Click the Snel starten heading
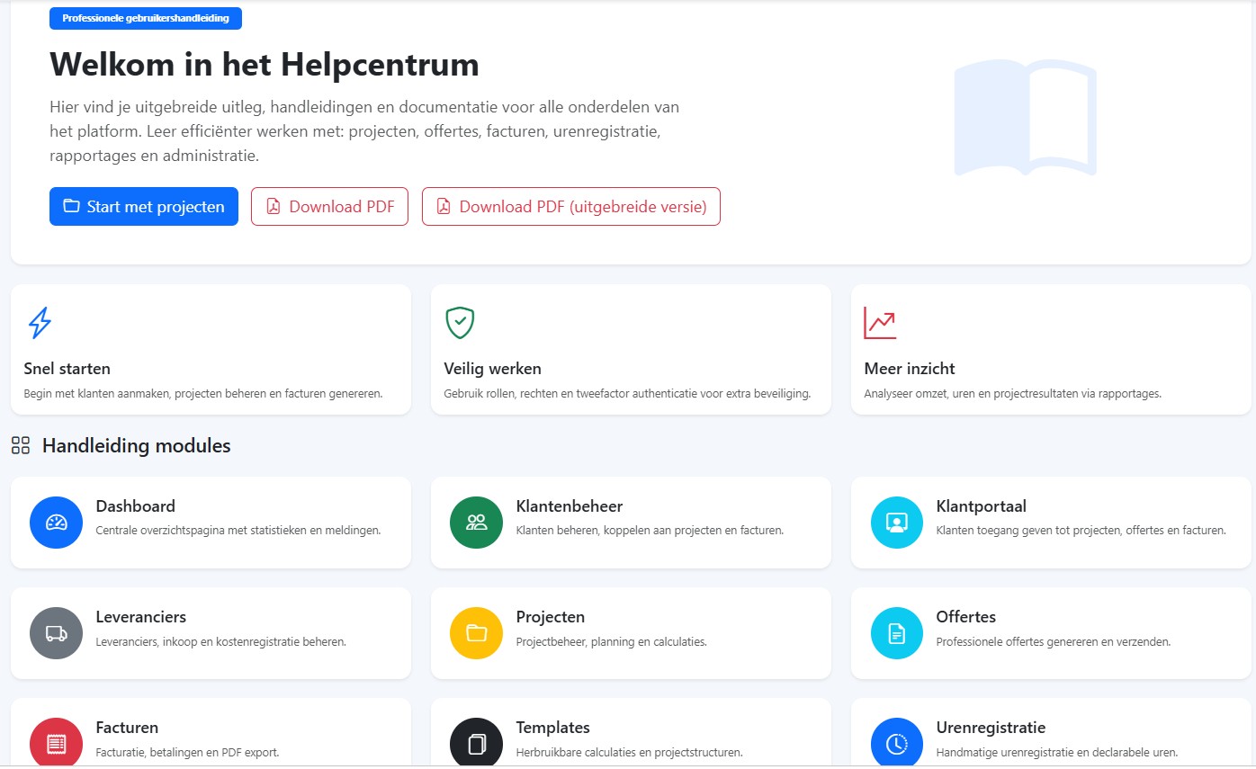This screenshot has height=769, width=1256. (67, 369)
